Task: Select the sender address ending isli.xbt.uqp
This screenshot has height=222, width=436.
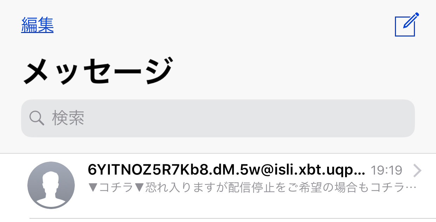Action: (x=226, y=170)
